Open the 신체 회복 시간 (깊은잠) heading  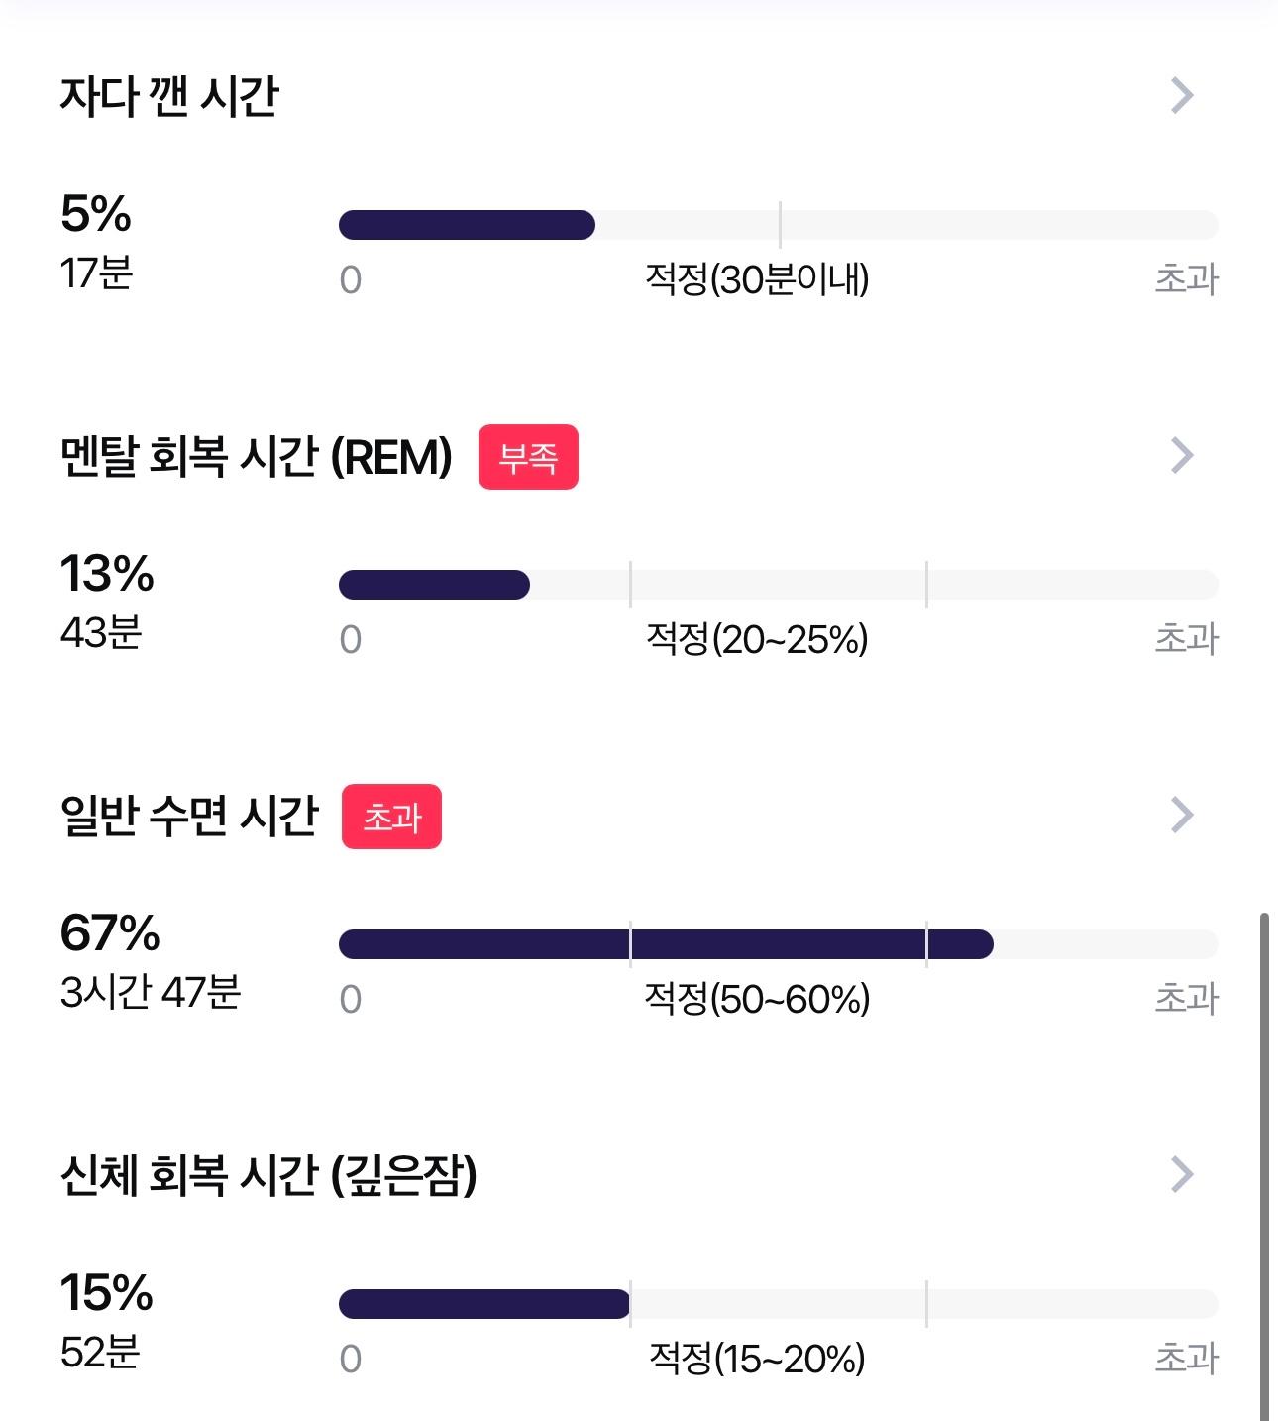268,1176
